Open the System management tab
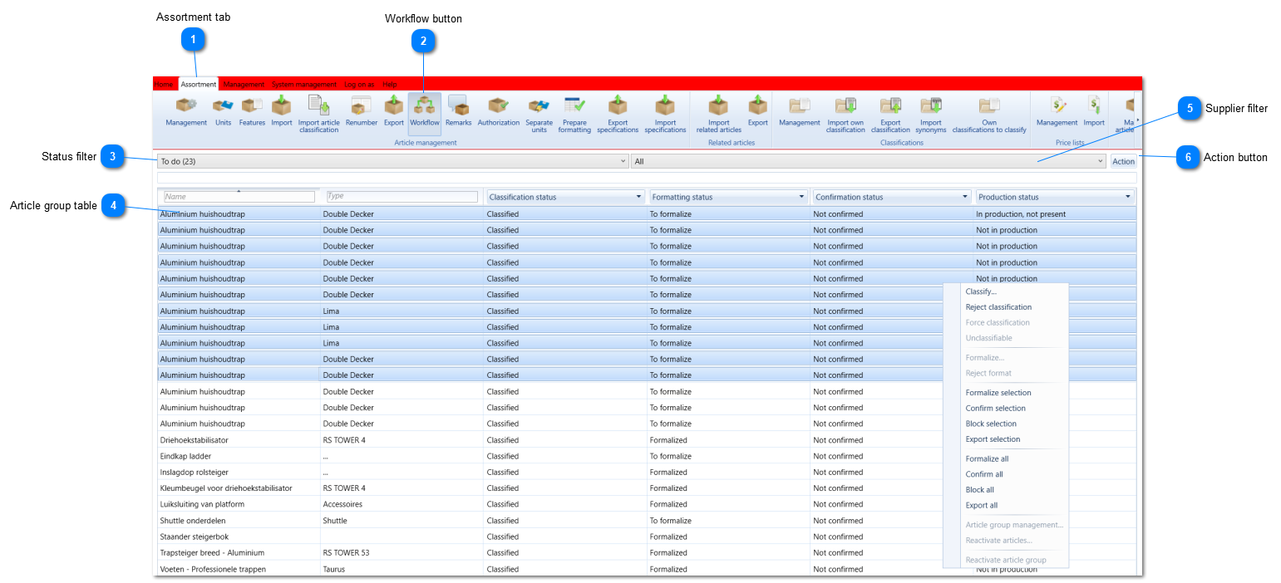The width and height of the screenshot is (1281, 583). [304, 84]
